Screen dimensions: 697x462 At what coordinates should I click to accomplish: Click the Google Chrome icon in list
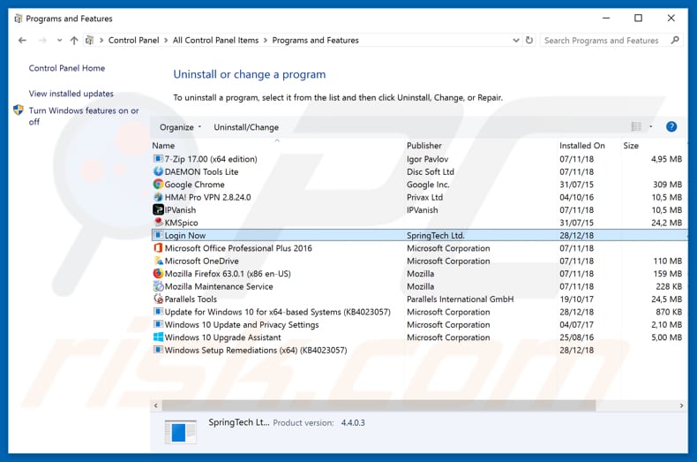coord(158,185)
